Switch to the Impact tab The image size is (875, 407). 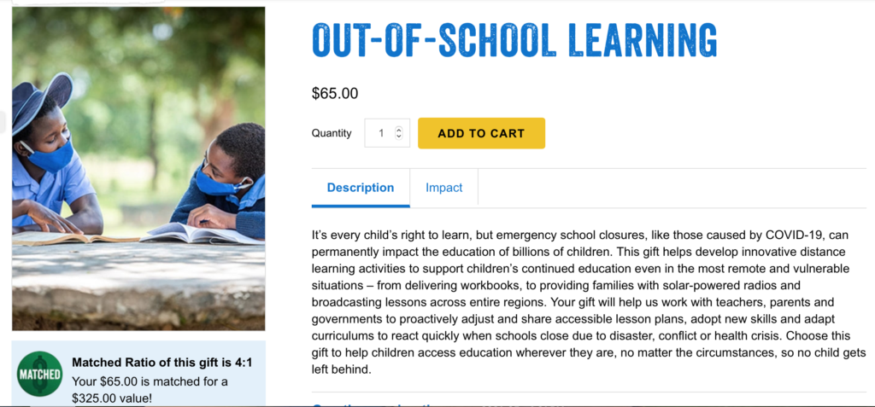443,188
